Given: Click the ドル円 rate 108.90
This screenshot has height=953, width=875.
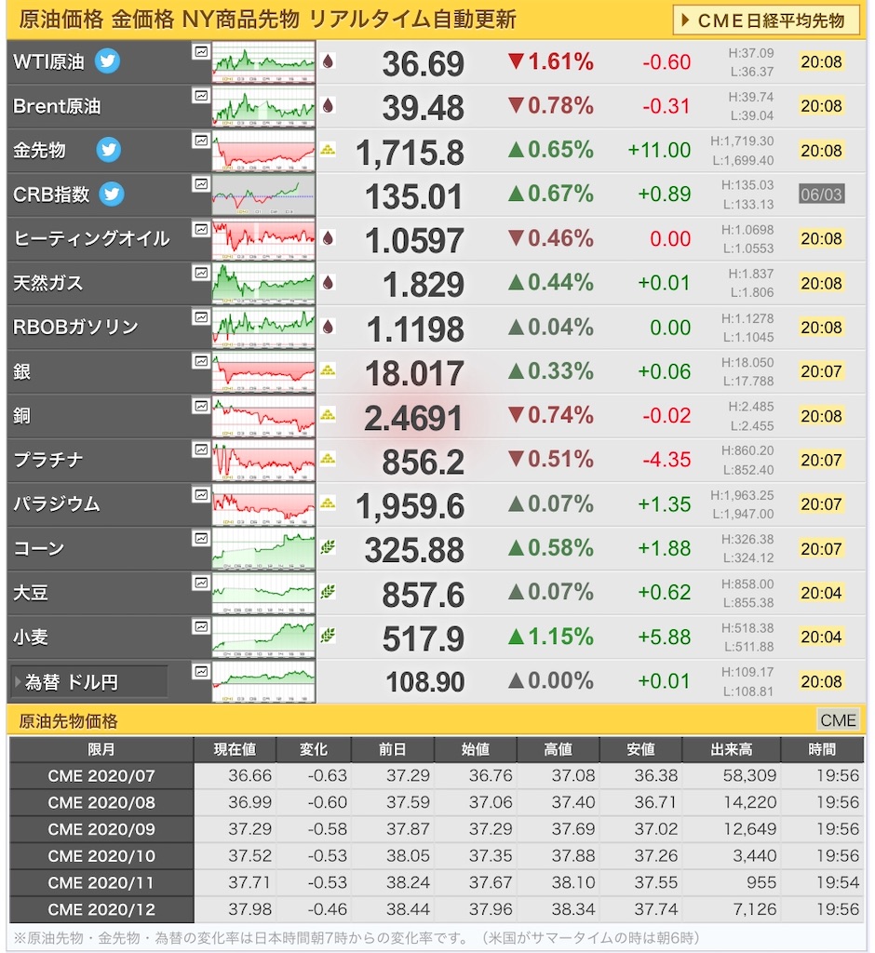Looking at the screenshot, I should (x=425, y=682).
